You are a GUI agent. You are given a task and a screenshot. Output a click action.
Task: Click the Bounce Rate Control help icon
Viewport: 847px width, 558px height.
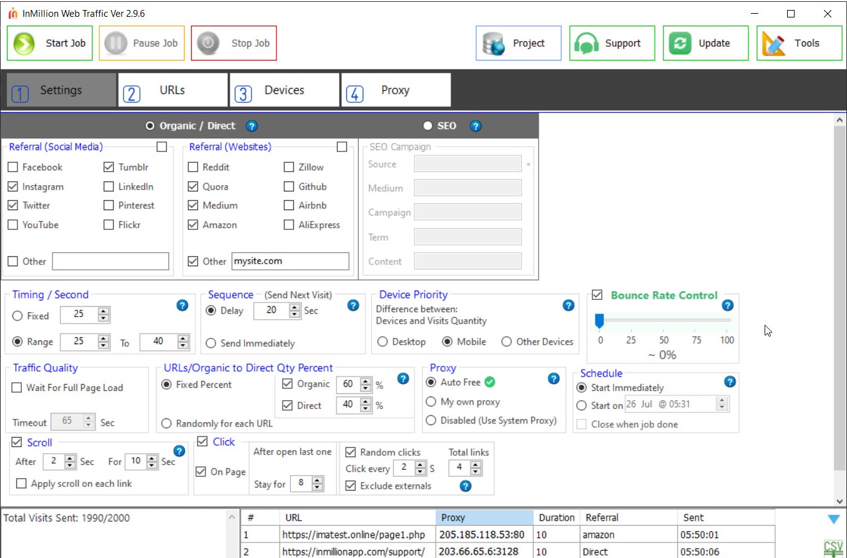(x=727, y=305)
